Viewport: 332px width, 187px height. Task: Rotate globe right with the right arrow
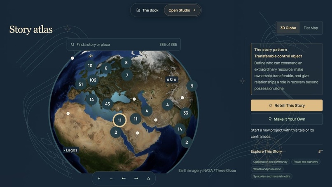(136, 178)
